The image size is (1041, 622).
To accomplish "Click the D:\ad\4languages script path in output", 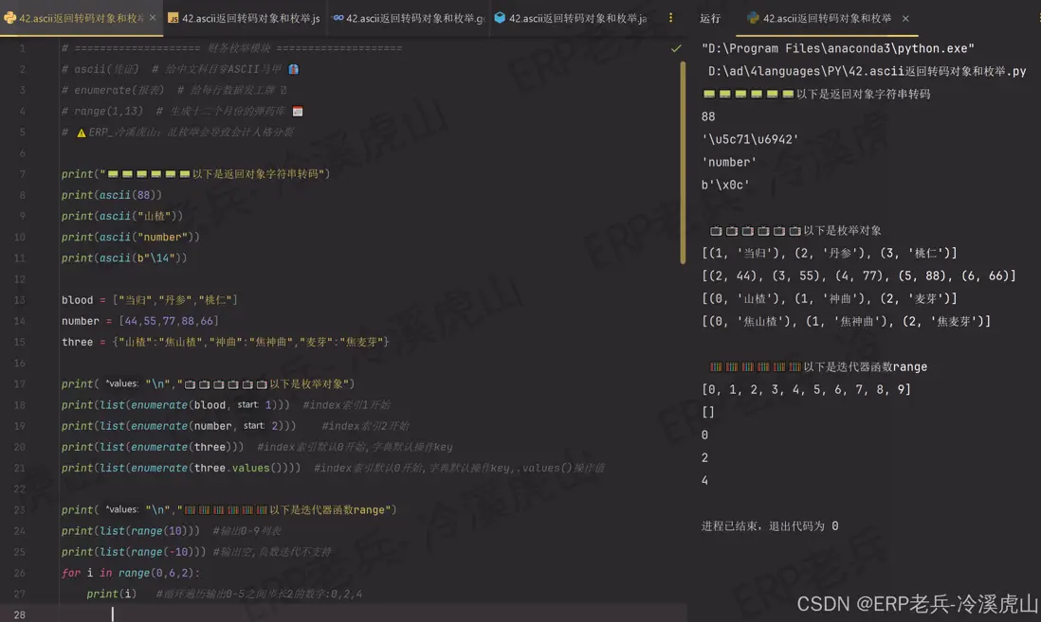I will [x=867, y=71].
